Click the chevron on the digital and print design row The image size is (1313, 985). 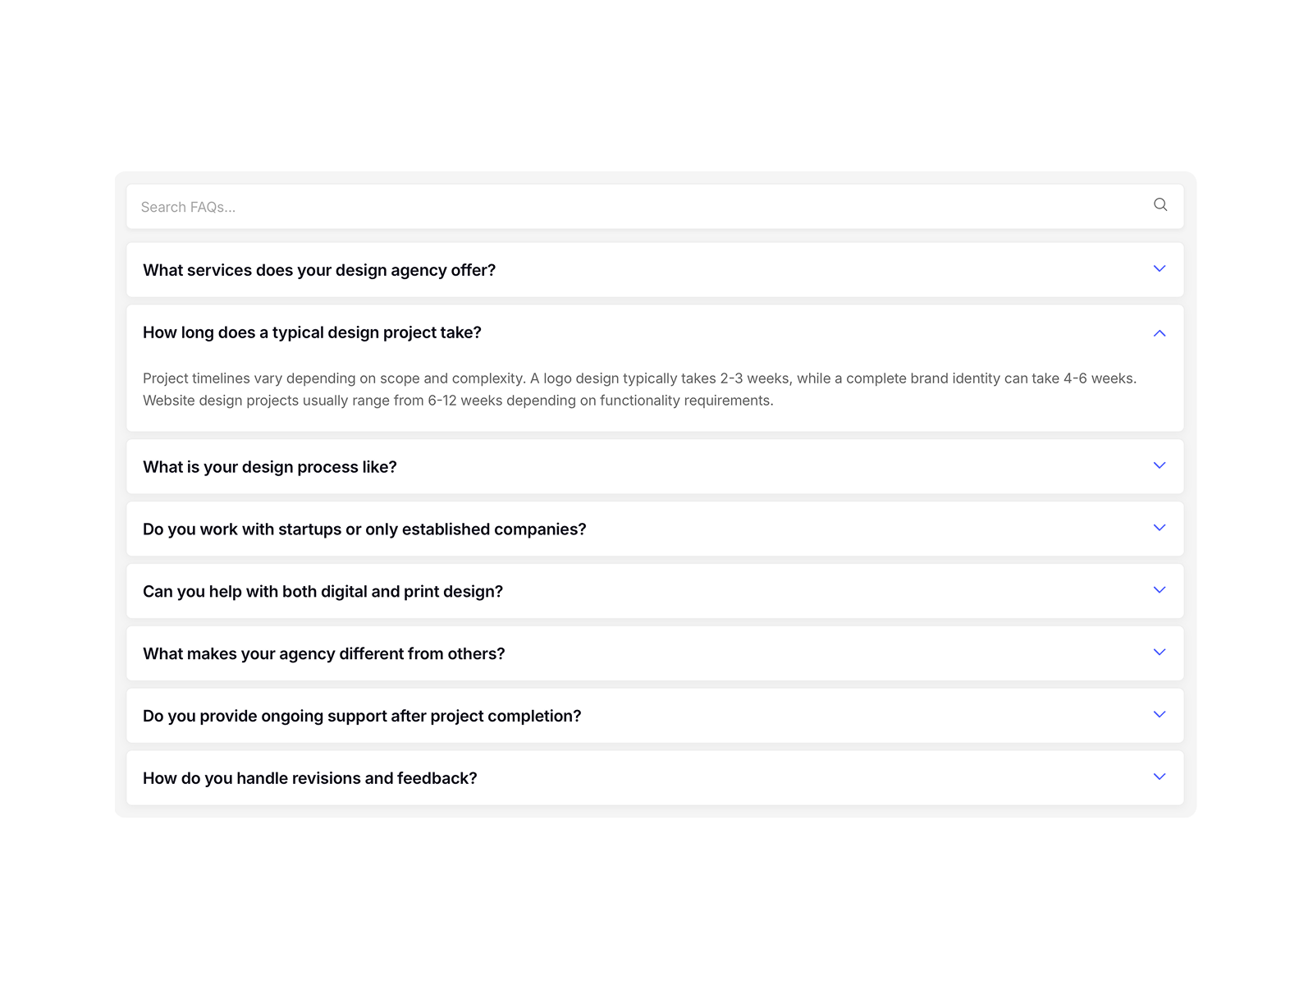coord(1160,589)
